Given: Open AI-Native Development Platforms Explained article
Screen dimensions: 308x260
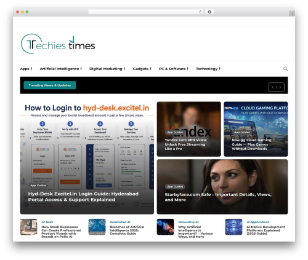Looking at the screenshot, I should [265, 230].
